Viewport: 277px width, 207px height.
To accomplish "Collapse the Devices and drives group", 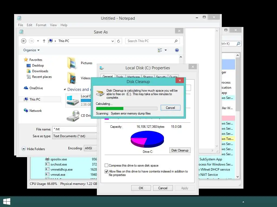I will tap(65, 89).
